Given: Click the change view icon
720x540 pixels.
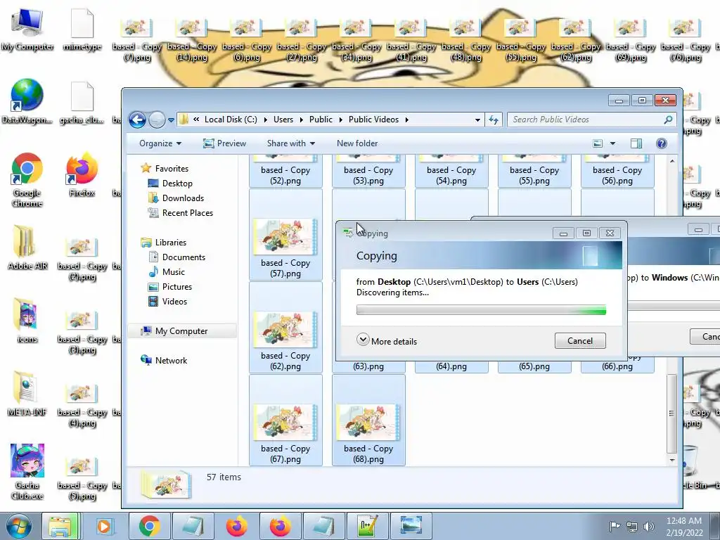Looking at the screenshot, I should point(598,143).
